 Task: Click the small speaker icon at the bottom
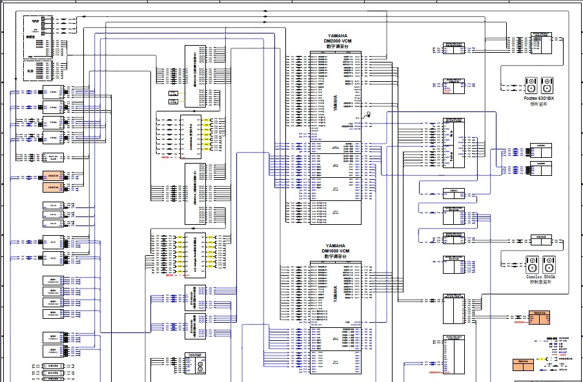[201, 367]
